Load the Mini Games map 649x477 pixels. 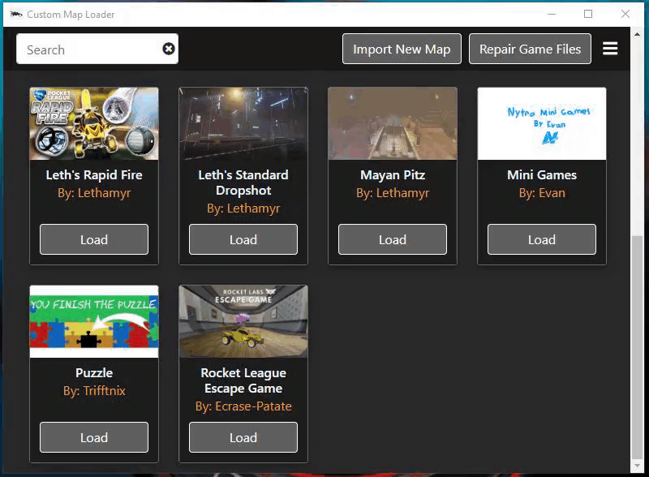click(541, 239)
